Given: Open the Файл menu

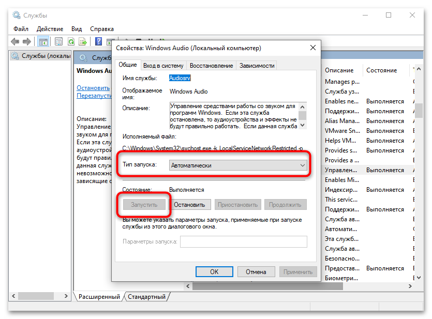Looking at the screenshot, I should [x=21, y=29].
